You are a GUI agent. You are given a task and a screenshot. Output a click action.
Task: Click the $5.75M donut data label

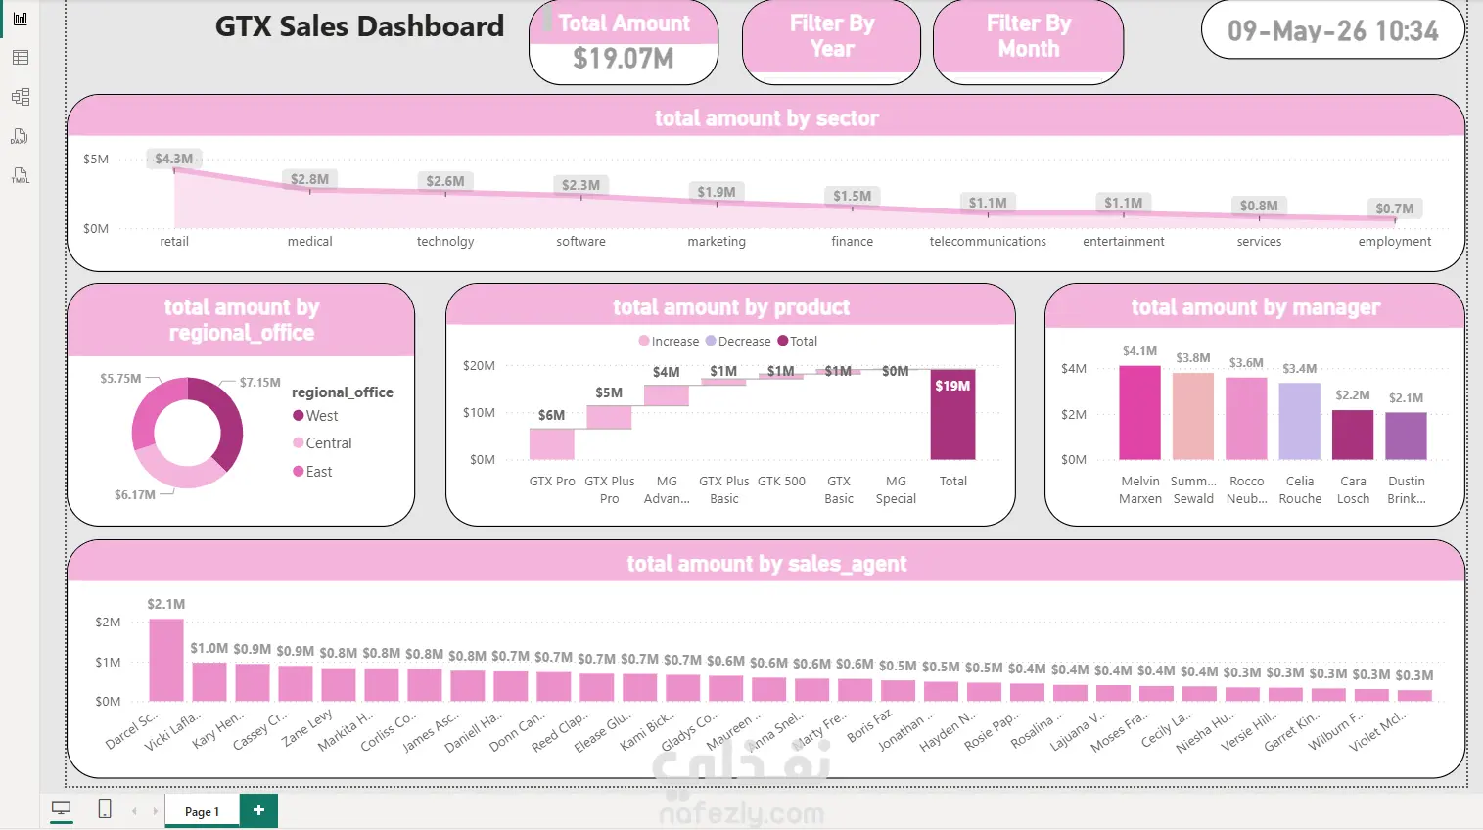120,379
